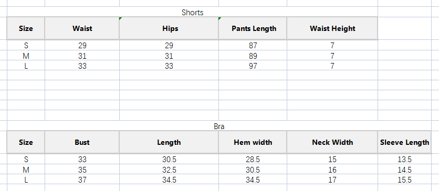Select Bra bust value 37
Image resolution: width=439 pixels, height=191 pixels.
pos(82,180)
